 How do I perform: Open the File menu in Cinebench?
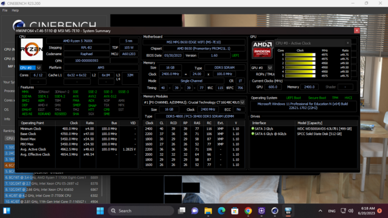[5, 10]
